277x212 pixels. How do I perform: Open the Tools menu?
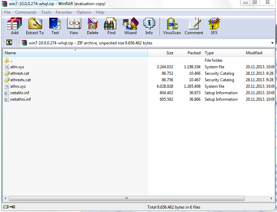46,12
